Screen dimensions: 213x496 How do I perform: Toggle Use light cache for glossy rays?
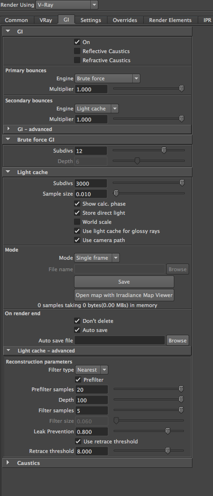pos(77,231)
